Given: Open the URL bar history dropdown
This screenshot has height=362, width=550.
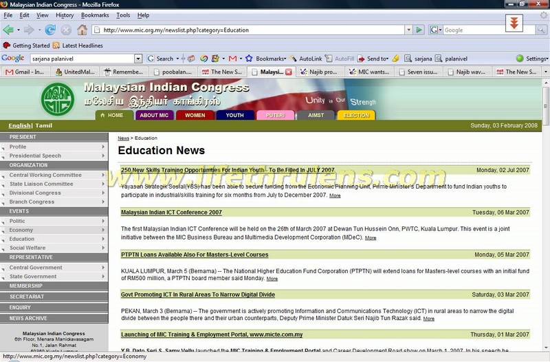Looking at the screenshot, I should (x=407, y=30).
